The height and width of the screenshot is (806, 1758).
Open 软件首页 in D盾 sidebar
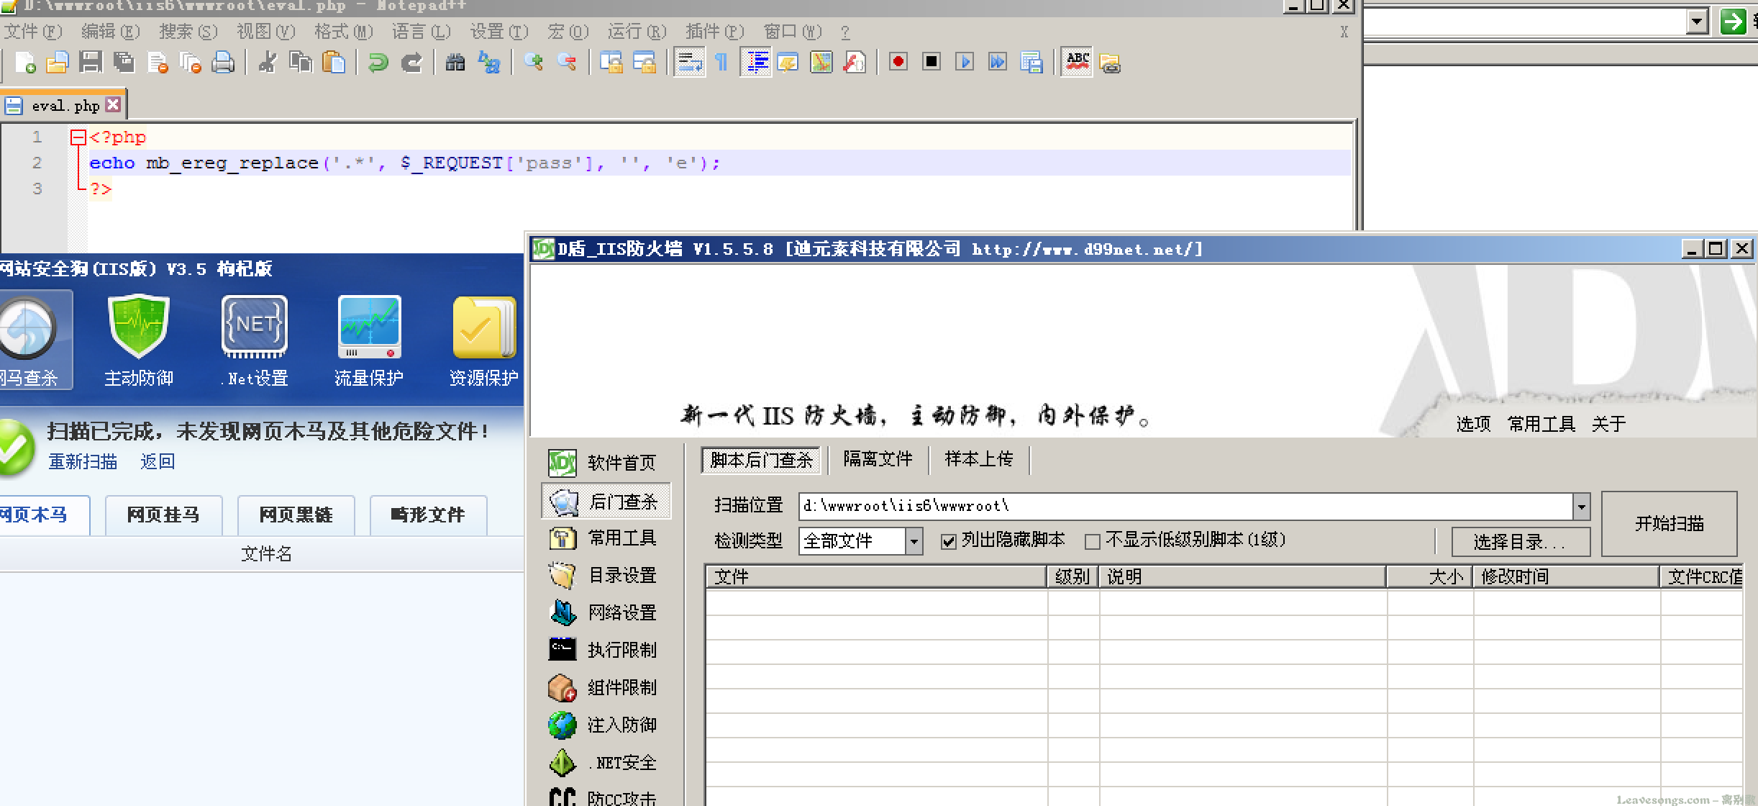pos(606,463)
